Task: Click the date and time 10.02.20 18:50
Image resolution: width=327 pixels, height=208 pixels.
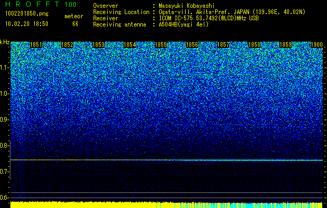Action: pos(27,24)
